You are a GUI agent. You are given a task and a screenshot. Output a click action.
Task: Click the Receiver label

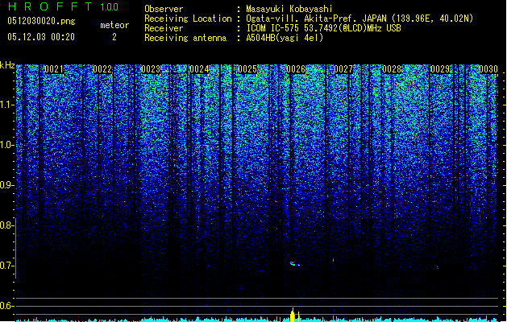click(164, 28)
